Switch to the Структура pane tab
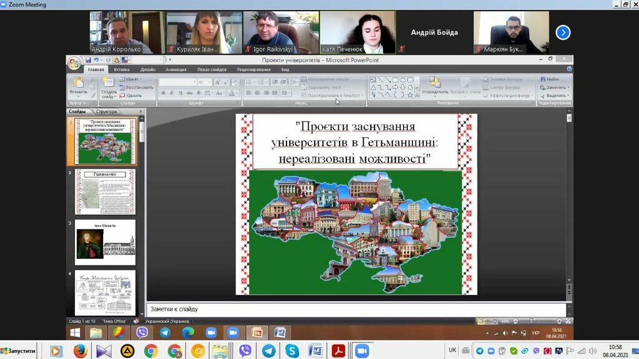The height and width of the screenshot is (359, 639). (106, 112)
